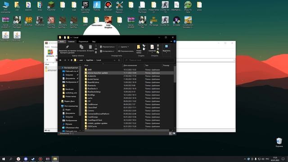The height and width of the screenshot is (162, 288).
Task: Open the address bar history dropdown
Action: pos(114,60)
